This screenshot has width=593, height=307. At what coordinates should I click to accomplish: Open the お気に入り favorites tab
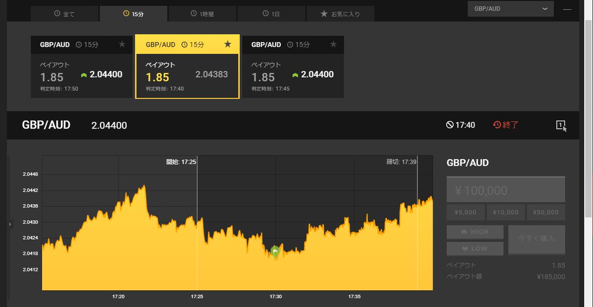coord(340,14)
